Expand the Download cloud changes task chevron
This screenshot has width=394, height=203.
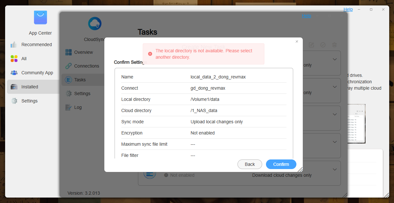point(335,169)
